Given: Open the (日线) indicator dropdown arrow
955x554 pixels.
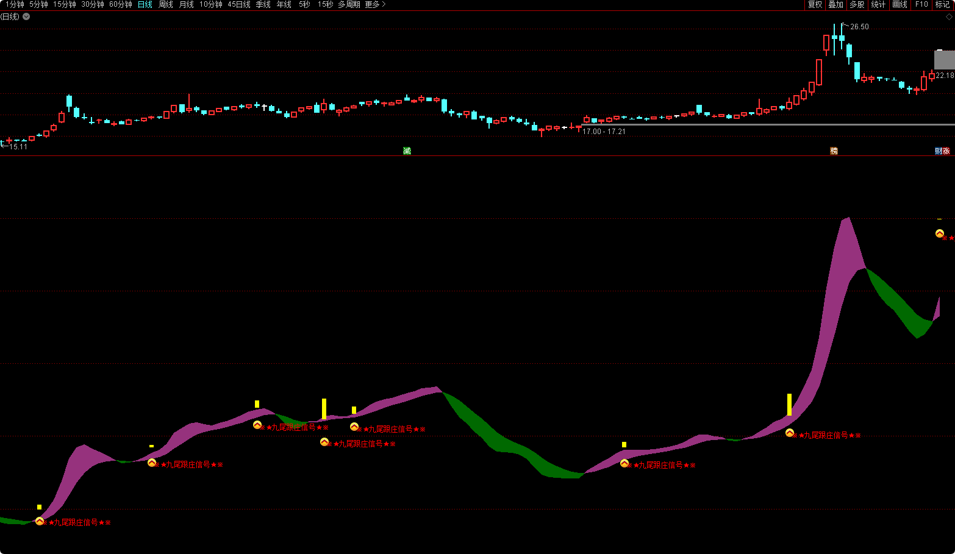Looking at the screenshot, I should coord(26,17).
